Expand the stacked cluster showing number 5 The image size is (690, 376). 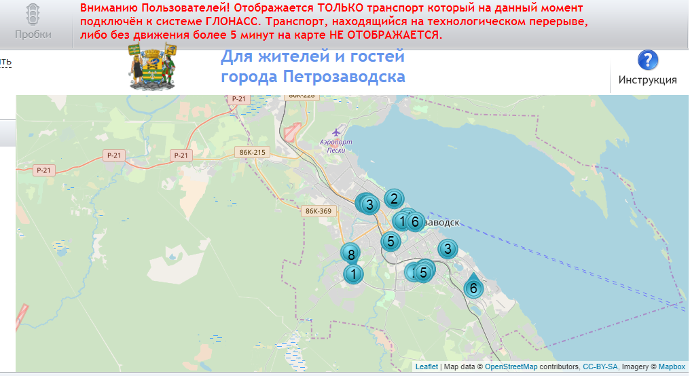tap(424, 272)
